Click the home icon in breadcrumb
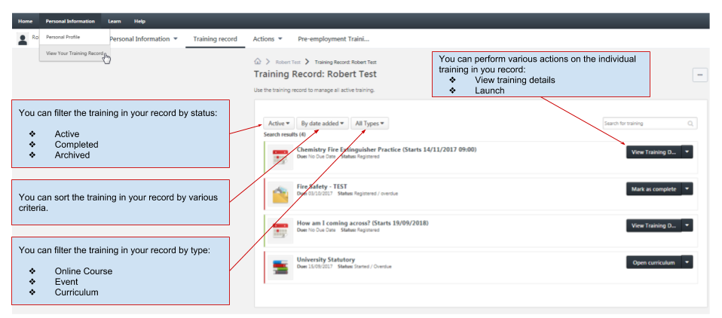The width and height of the screenshot is (722, 318). click(x=258, y=62)
